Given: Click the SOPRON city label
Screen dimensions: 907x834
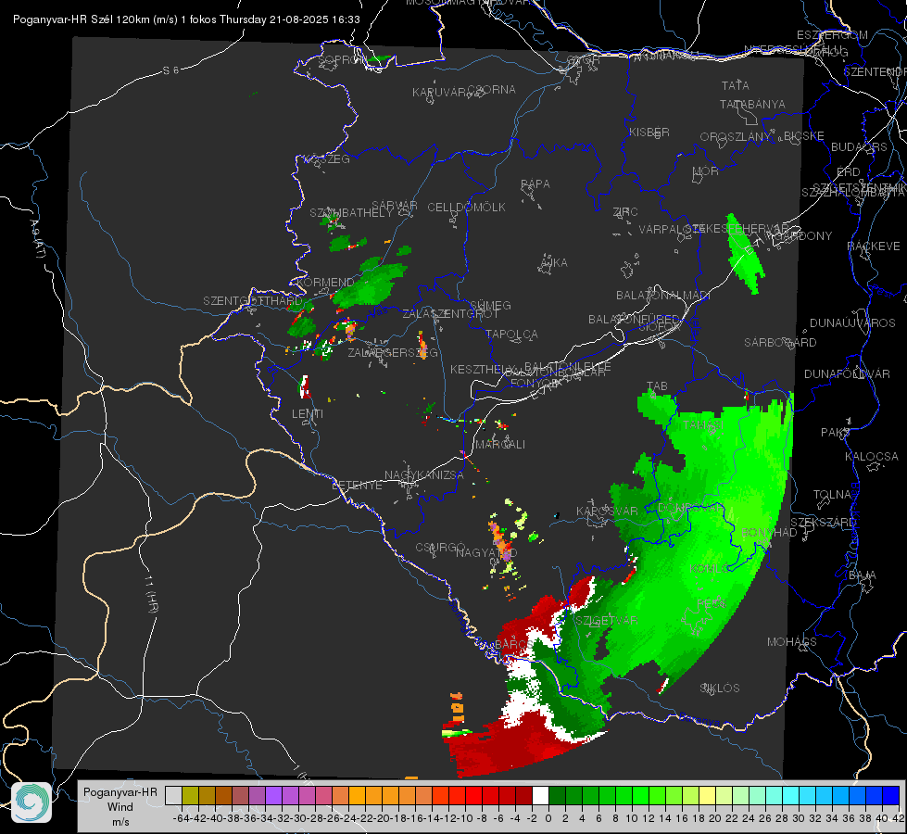Looking at the screenshot, I should pyautogui.click(x=342, y=59).
